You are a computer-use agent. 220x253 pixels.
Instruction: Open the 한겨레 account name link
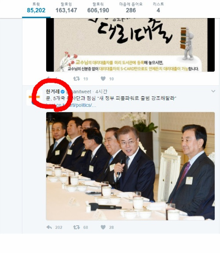point(53,92)
